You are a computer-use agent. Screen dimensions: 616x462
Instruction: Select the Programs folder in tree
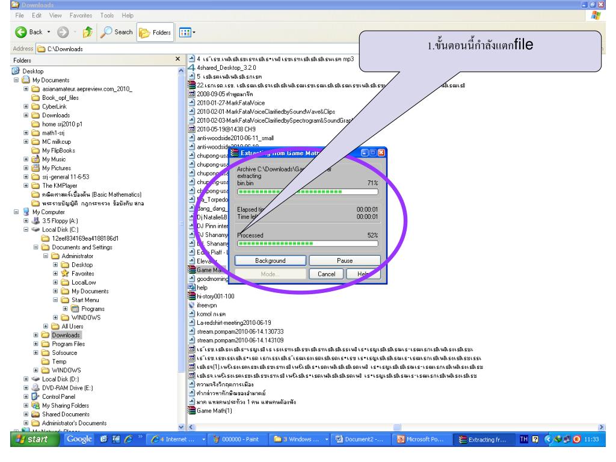(x=93, y=309)
